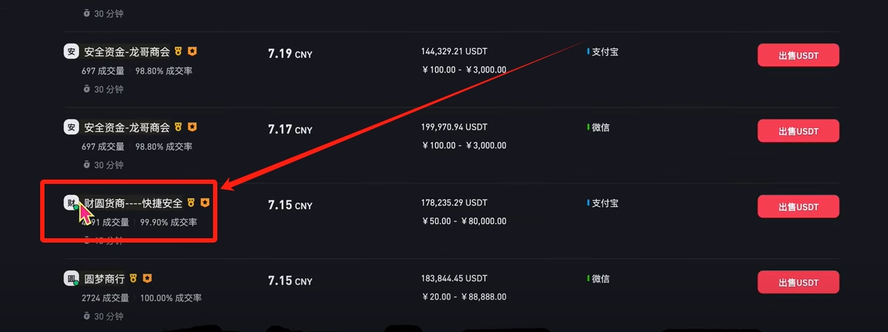
Task: Click the 微信 payment label in the 圆梦商行 row
Action: (600, 278)
